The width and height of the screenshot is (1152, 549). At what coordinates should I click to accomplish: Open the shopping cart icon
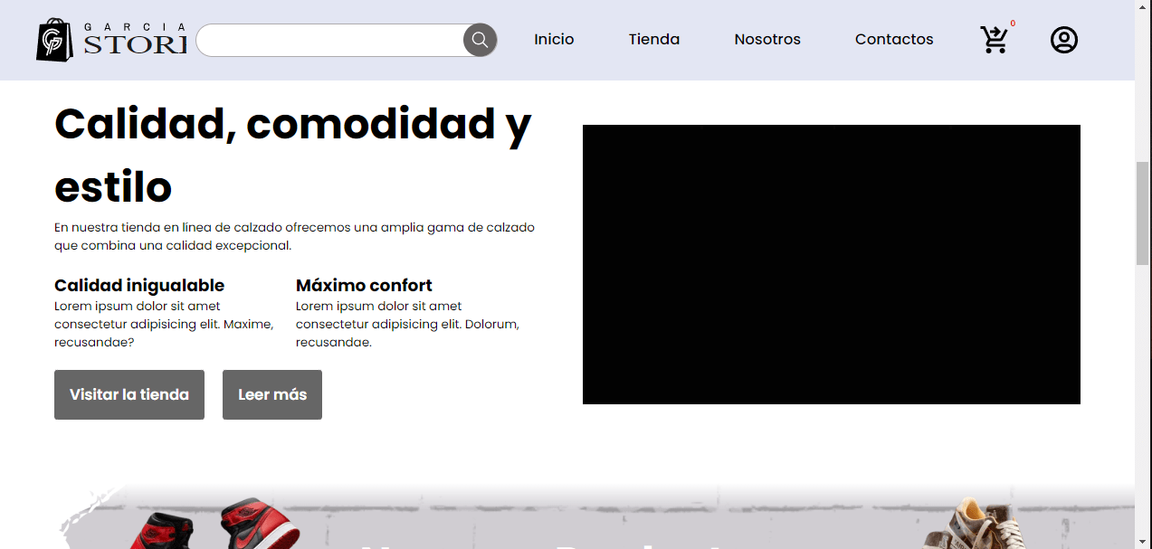point(994,40)
